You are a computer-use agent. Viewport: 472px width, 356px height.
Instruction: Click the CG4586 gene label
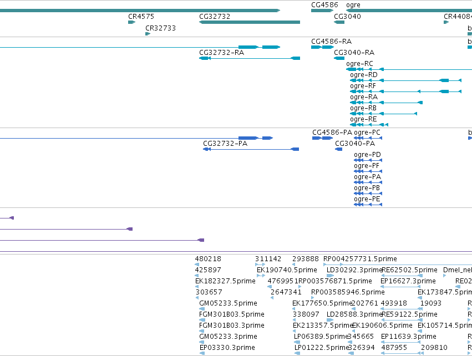click(324, 5)
